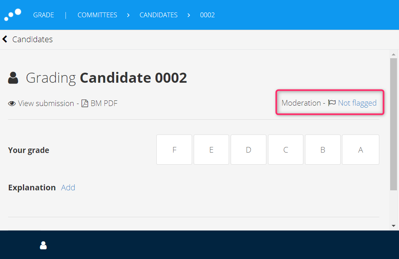Select grade C
The width and height of the screenshot is (399, 259).
pyautogui.click(x=286, y=150)
